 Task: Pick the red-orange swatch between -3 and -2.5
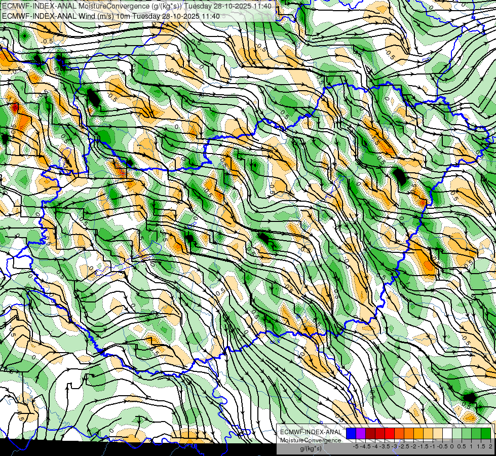[399, 434]
